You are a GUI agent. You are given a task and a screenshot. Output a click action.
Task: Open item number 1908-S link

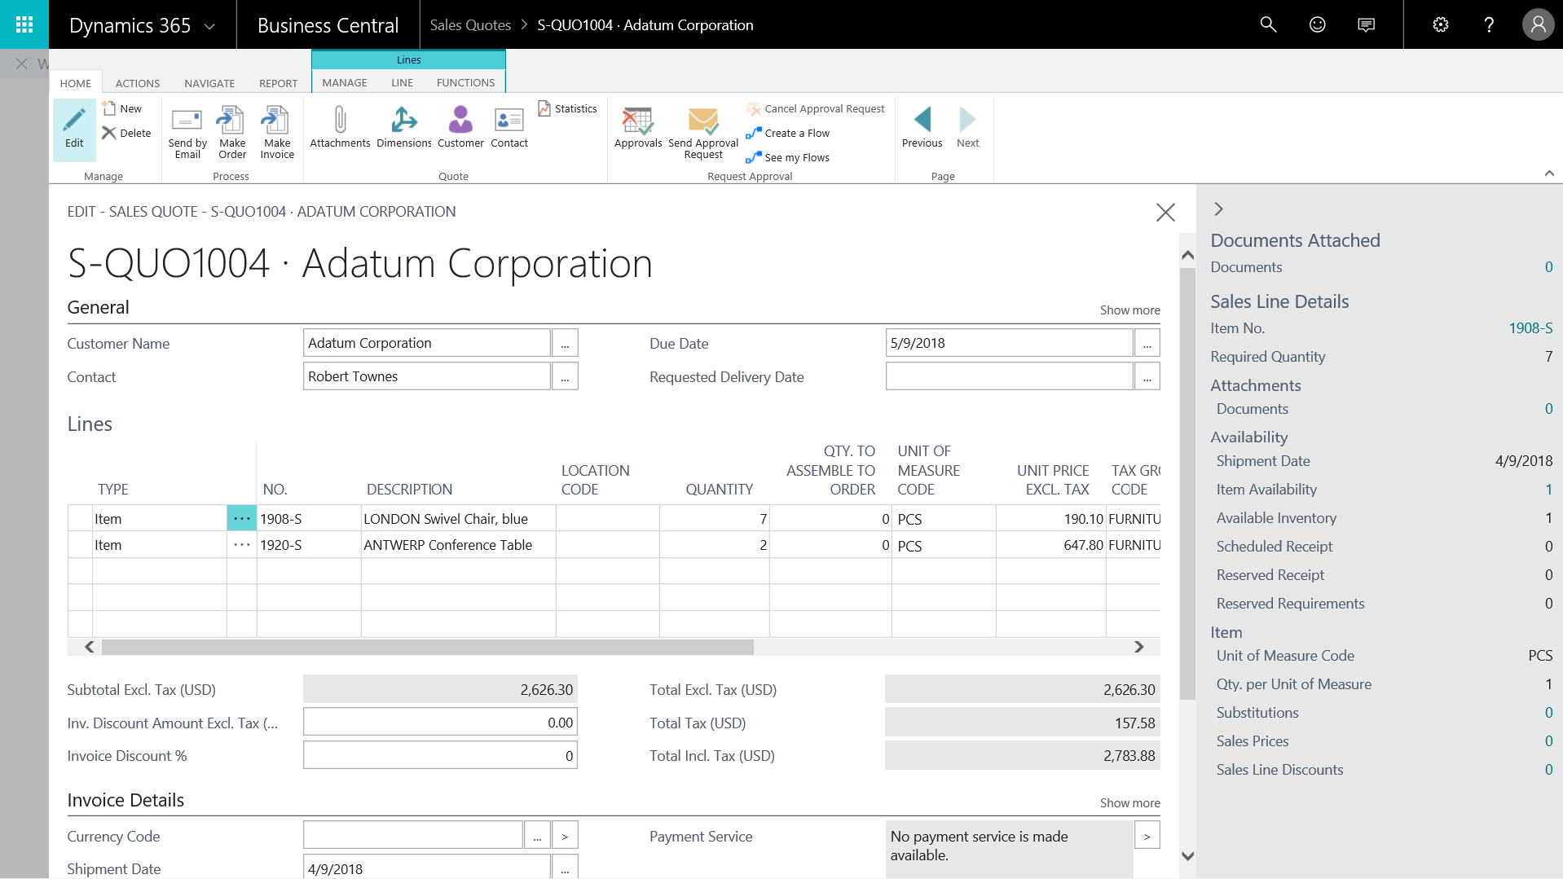[1530, 328]
